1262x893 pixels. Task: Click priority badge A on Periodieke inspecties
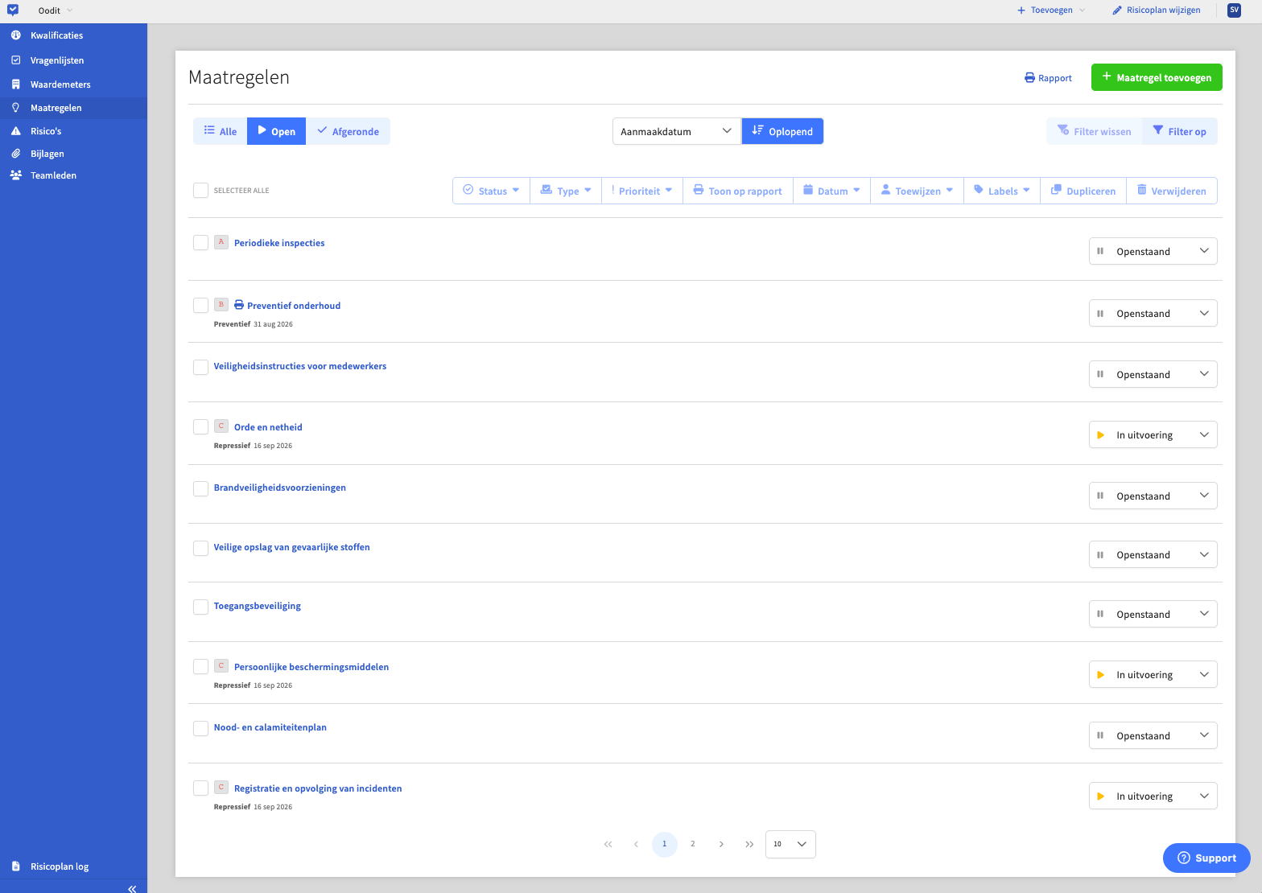221,242
